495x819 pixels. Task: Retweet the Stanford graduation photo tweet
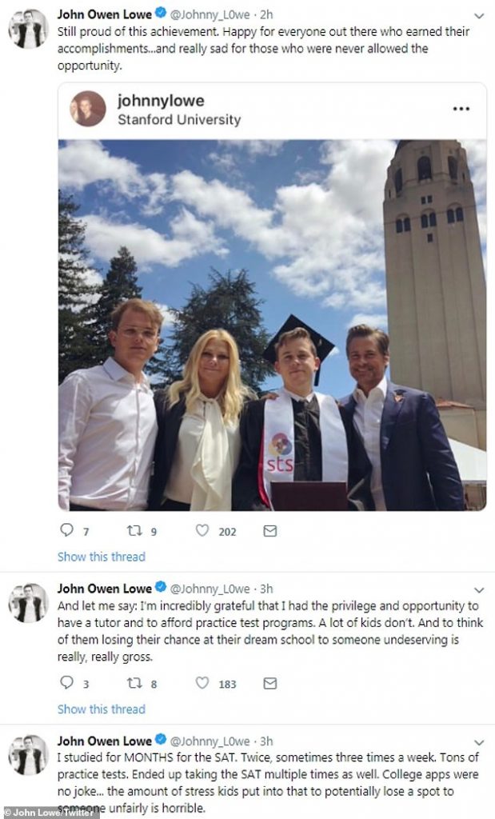[x=134, y=531]
